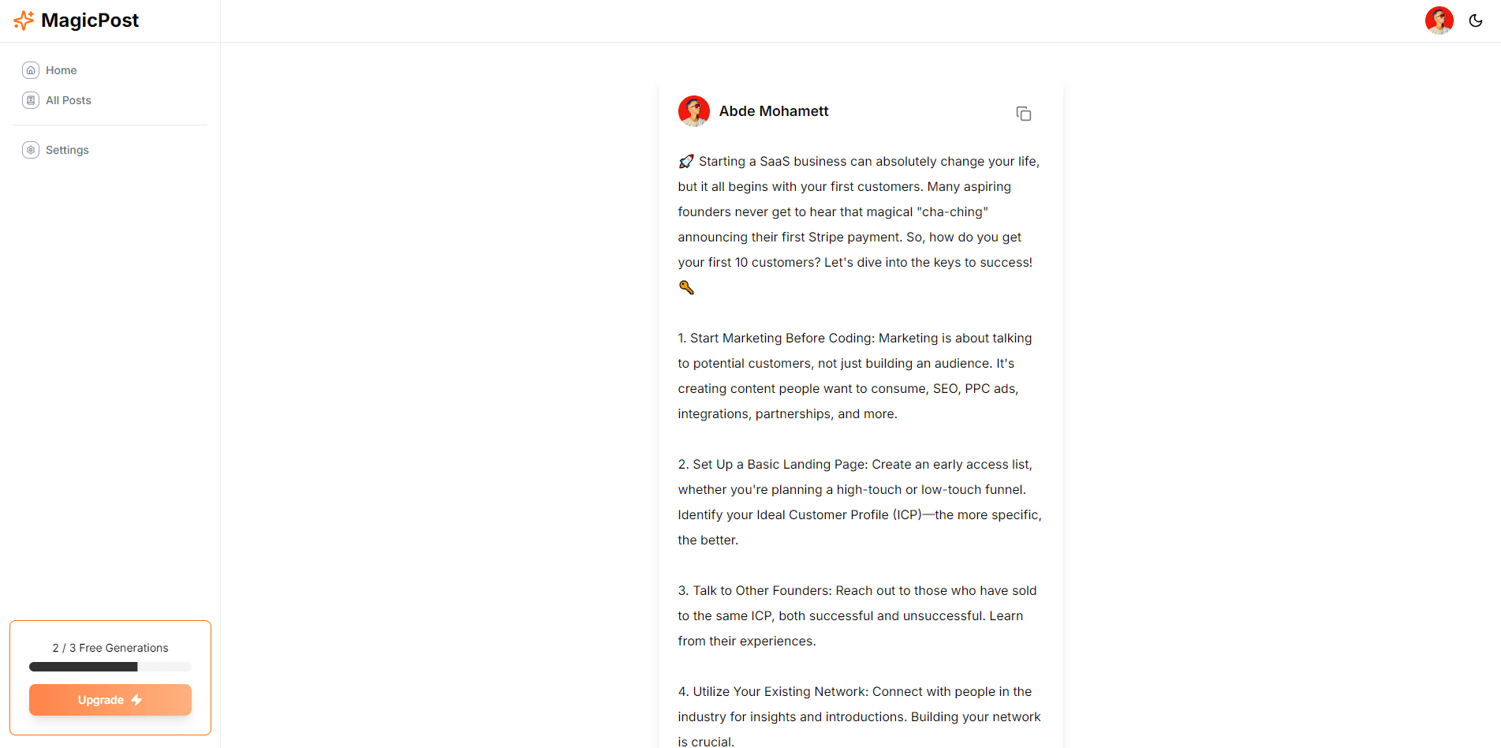Click the All Posts document icon
1501x748 pixels.
point(31,100)
